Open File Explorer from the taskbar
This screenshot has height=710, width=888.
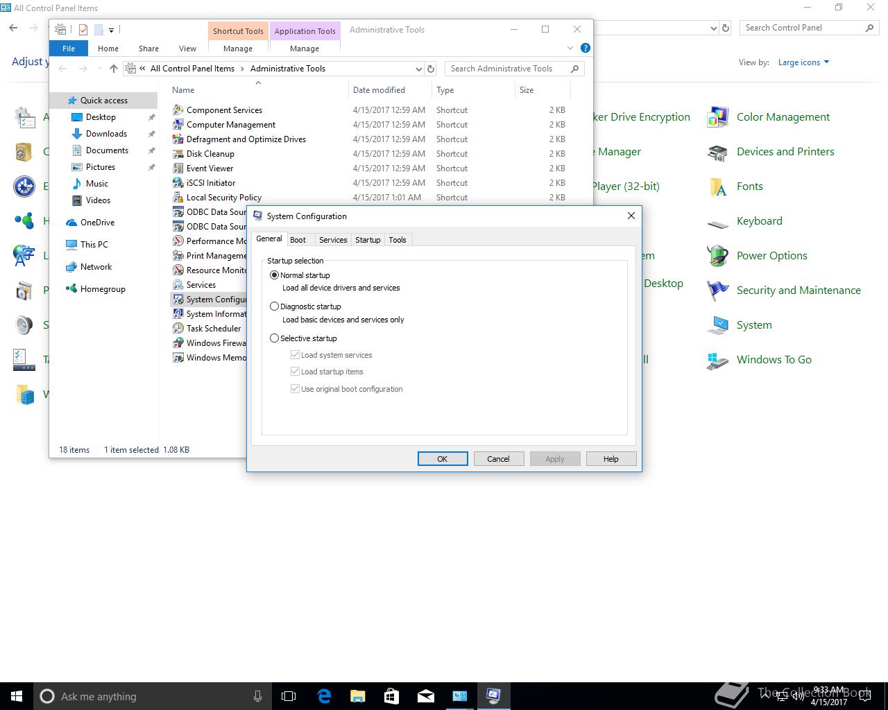358,696
